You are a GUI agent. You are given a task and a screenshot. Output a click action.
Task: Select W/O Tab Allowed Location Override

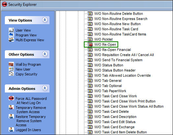[x=123, y=75]
